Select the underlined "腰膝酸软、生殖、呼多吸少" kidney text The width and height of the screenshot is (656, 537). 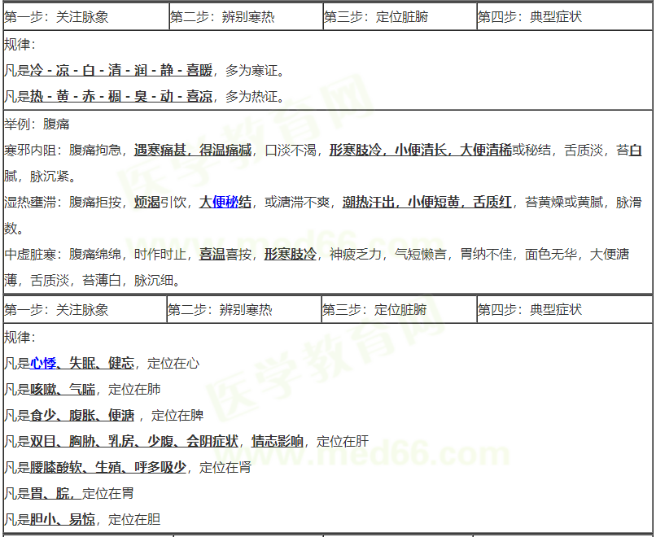coord(107,467)
